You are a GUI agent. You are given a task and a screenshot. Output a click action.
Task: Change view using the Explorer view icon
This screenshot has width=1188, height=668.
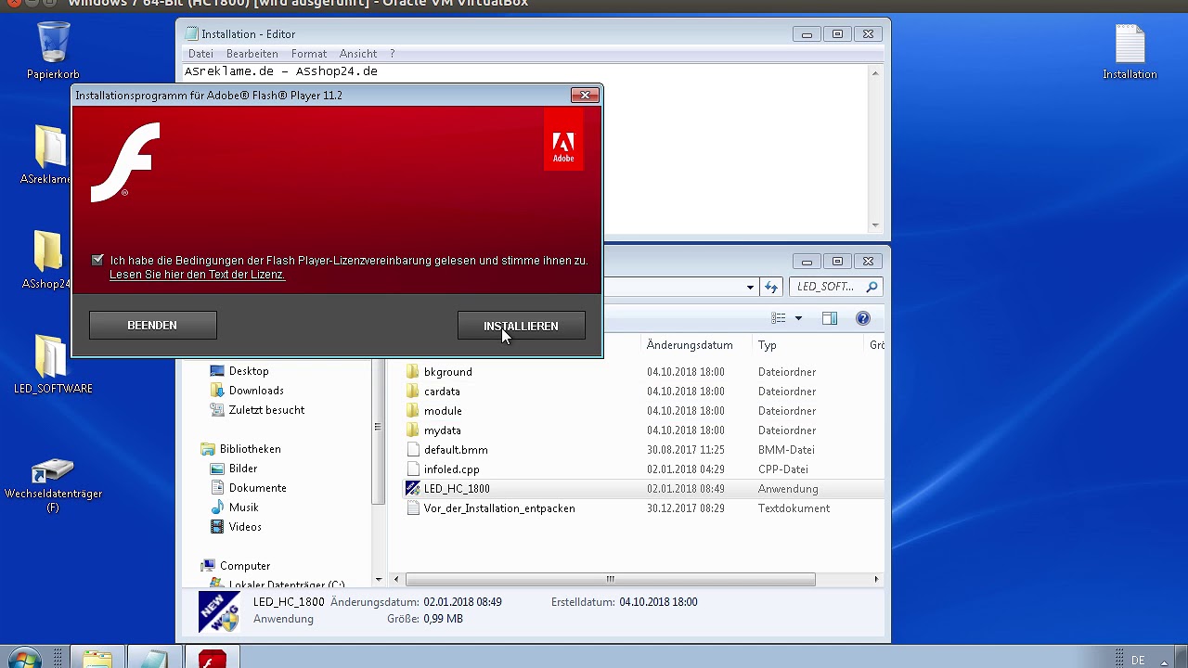tap(779, 318)
